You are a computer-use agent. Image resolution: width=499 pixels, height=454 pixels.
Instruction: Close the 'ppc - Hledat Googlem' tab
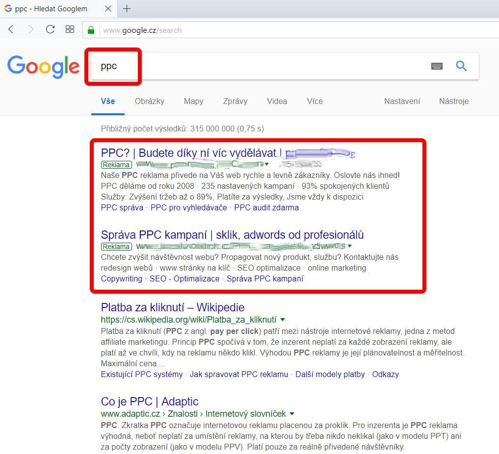pos(108,9)
